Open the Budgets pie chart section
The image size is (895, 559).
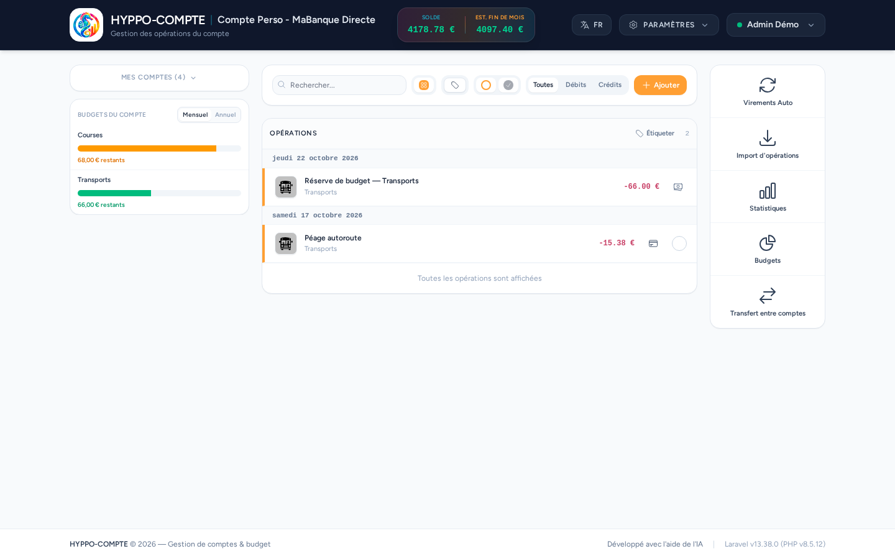tap(768, 249)
